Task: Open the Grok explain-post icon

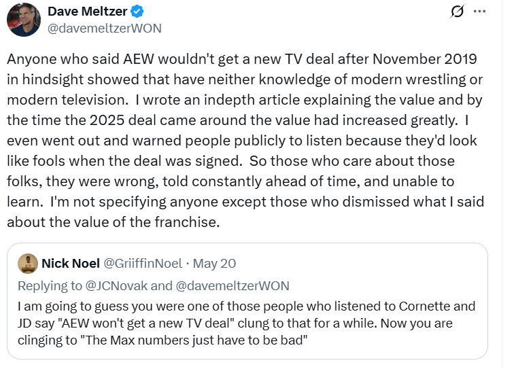Action: click(458, 12)
